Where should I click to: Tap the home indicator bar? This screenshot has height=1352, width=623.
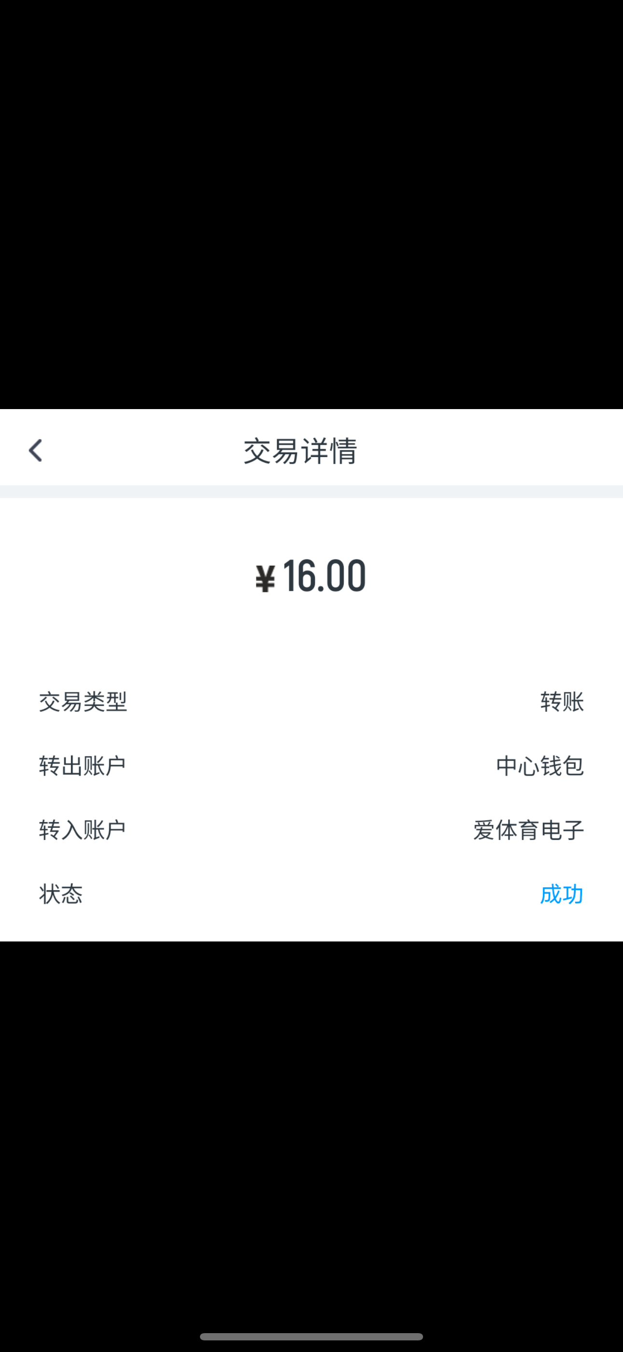pos(311,1336)
